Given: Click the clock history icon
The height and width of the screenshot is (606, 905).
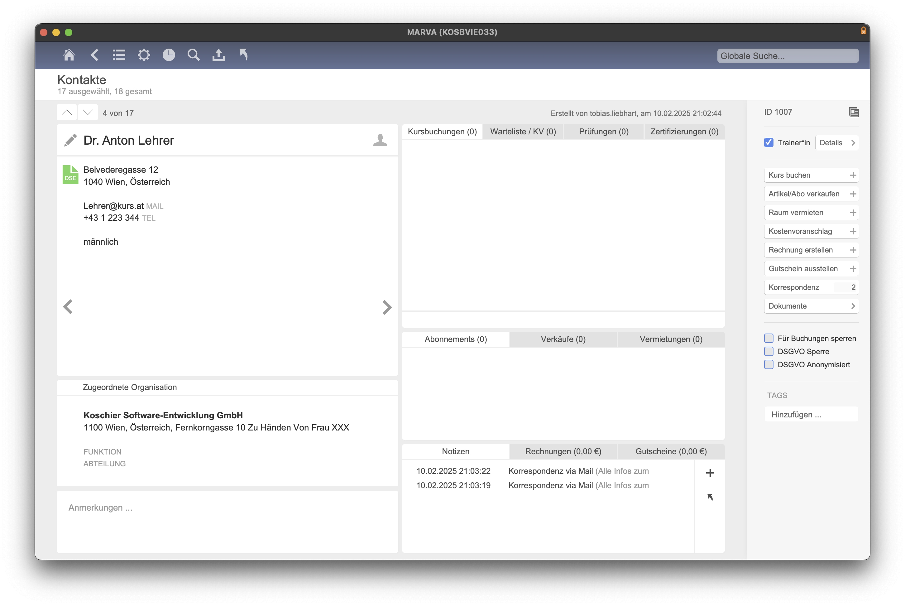Looking at the screenshot, I should 169,55.
